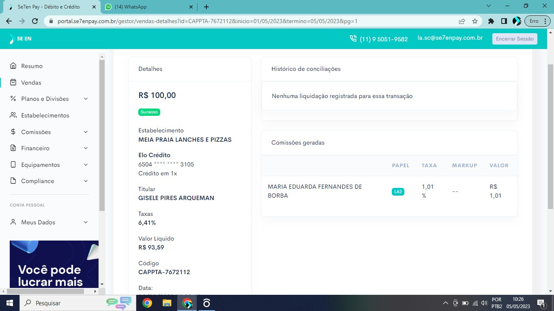Image resolution: width=554 pixels, height=311 pixels.
Task: Switch to the WhatsApp browser tab
Action: point(148,7)
